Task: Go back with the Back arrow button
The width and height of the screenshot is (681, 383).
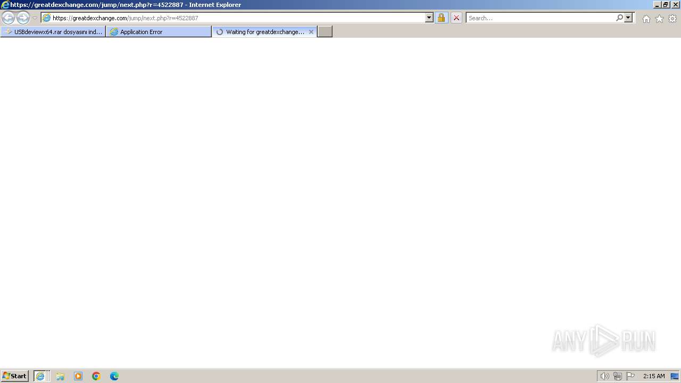Action: tap(8, 18)
